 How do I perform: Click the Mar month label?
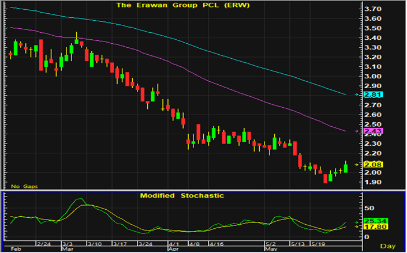pyautogui.click(x=68, y=249)
